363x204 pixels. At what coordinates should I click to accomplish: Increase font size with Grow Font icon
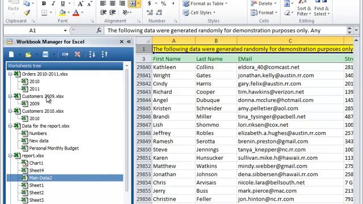click(81, 3)
